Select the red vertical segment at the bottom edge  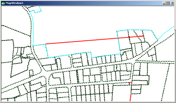130,97
